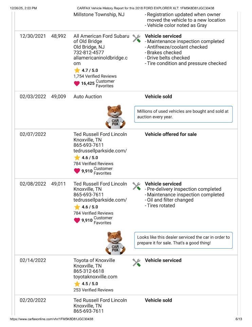Click the wrench icon for the 12/30/2021 service
Screen dimensions: 252x327
[136, 38]
